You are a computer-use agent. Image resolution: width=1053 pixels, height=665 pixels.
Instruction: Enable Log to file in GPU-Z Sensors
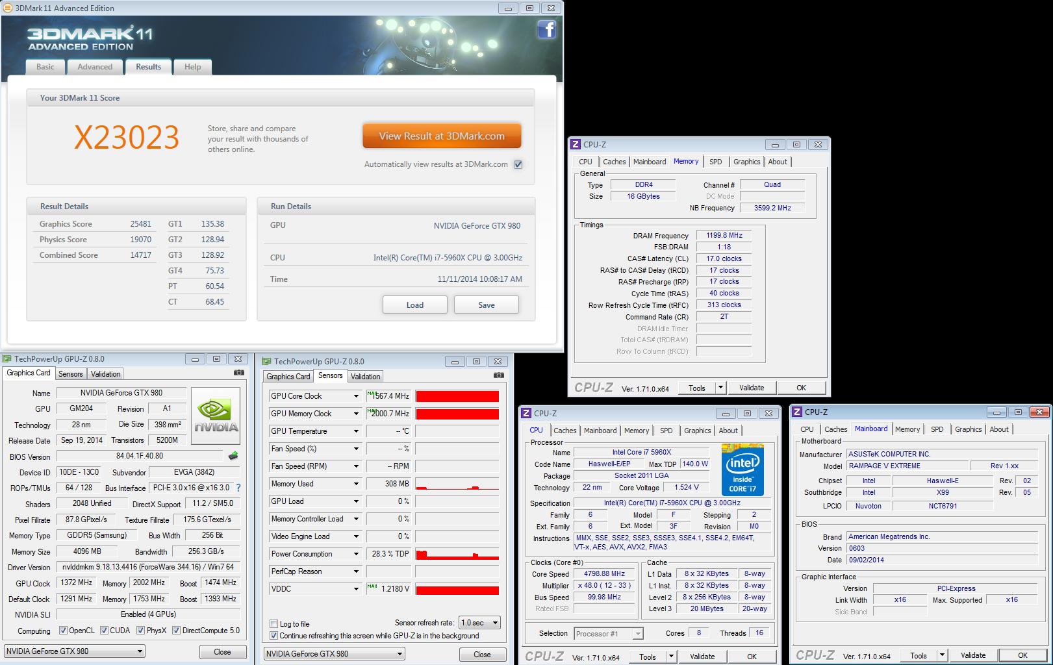(x=273, y=623)
